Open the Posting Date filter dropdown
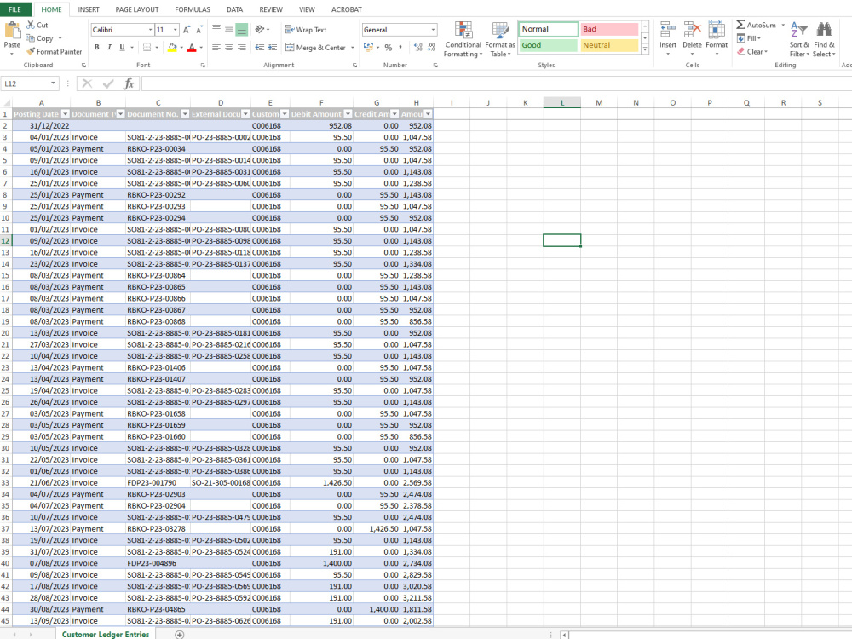 coord(66,114)
